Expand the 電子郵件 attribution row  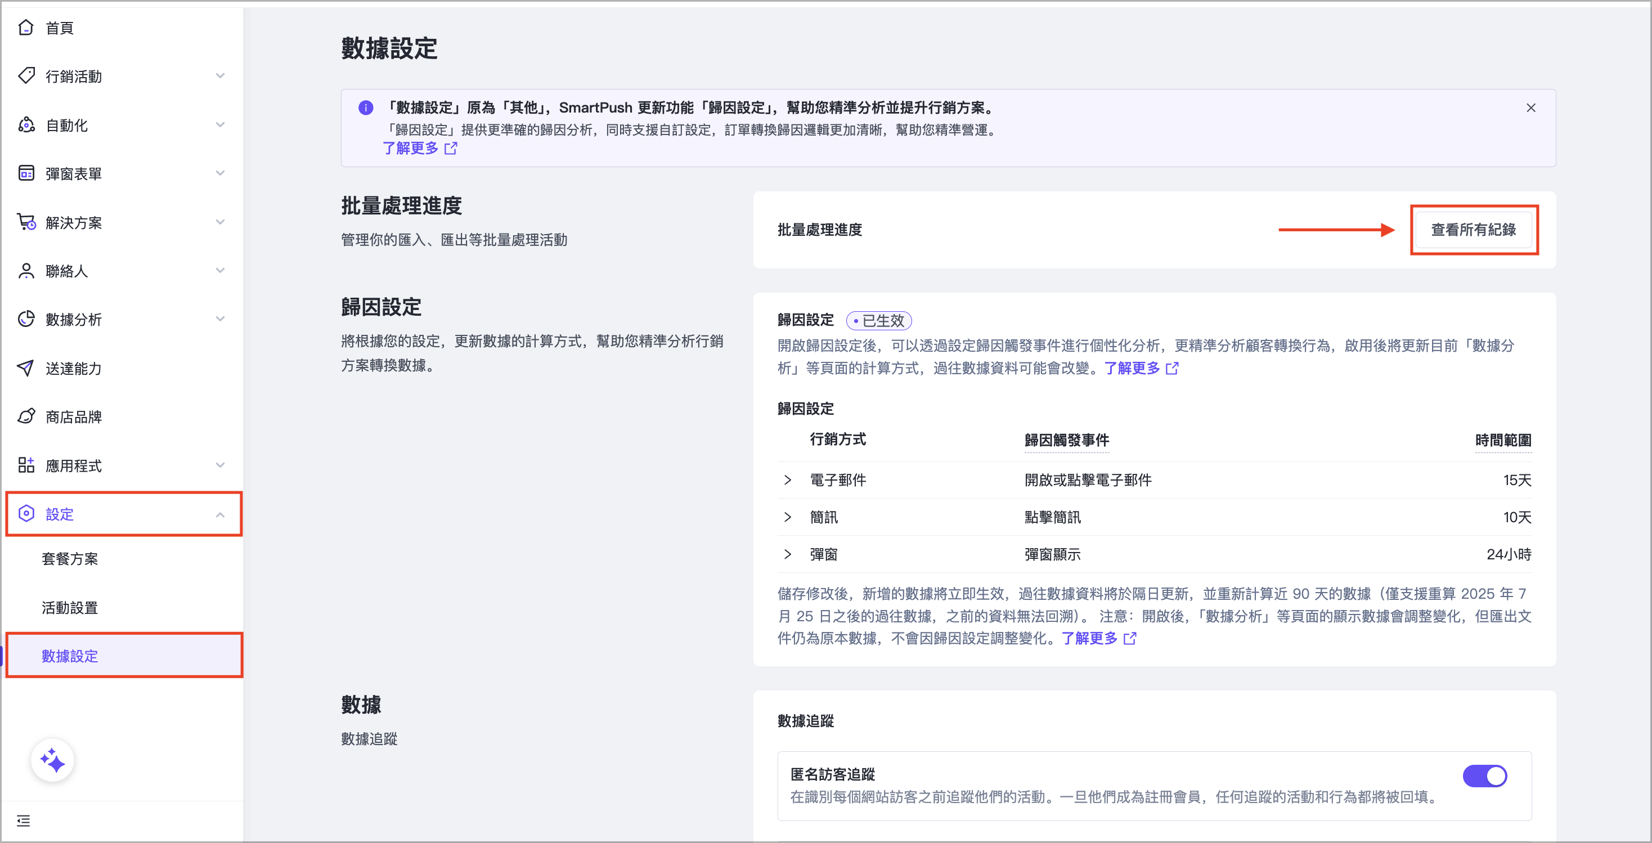[788, 480]
